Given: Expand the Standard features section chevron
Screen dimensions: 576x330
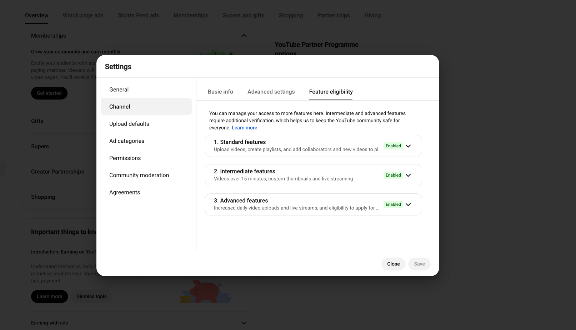Looking at the screenshot, I should click(x=408, y=146).
